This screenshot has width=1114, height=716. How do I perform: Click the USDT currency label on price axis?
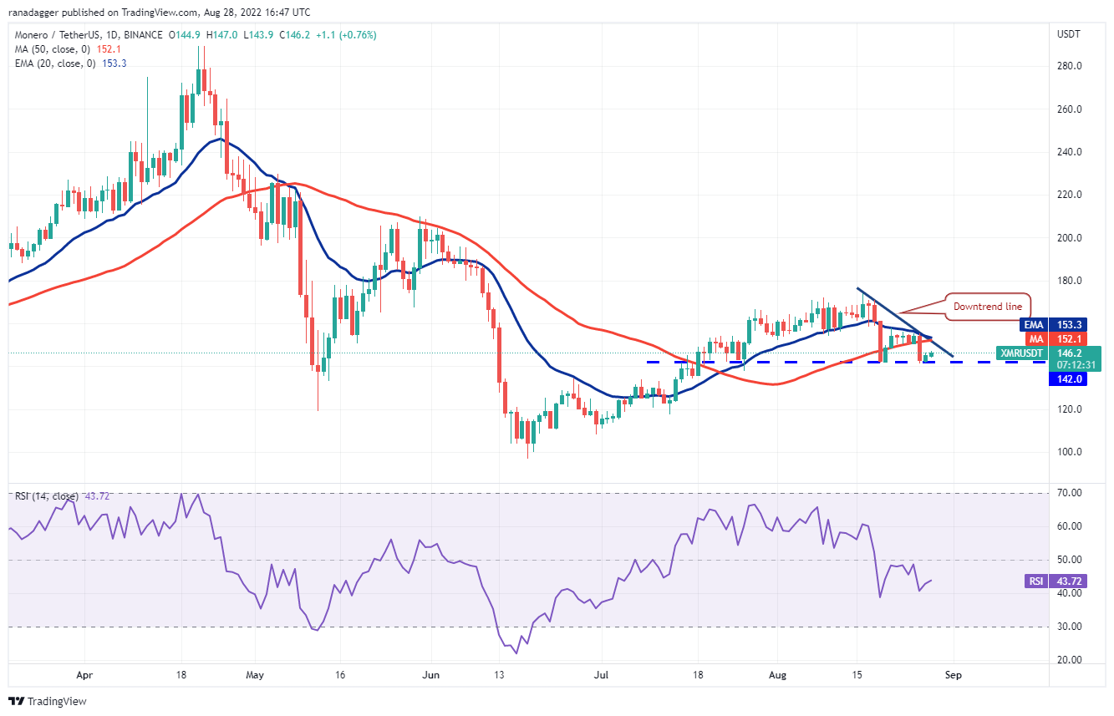[1069, 34]
